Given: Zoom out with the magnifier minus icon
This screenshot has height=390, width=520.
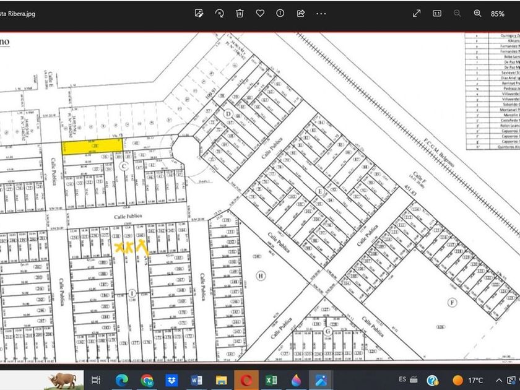Looking at the screenshot, I should 457,13.
